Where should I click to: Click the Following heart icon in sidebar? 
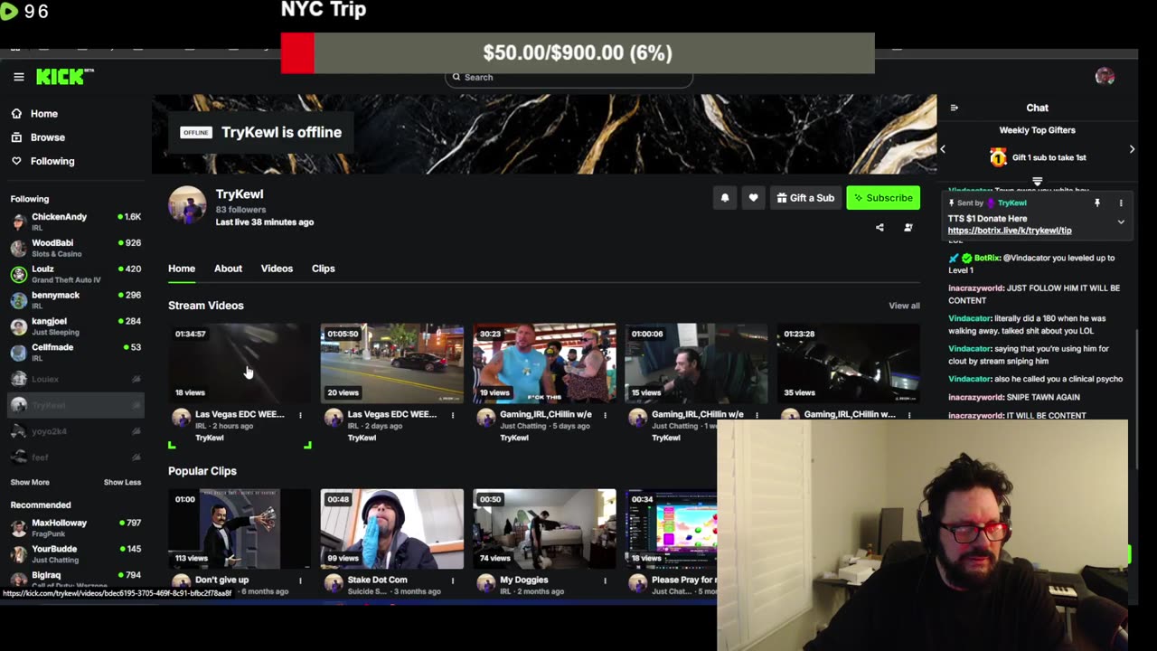16,161
